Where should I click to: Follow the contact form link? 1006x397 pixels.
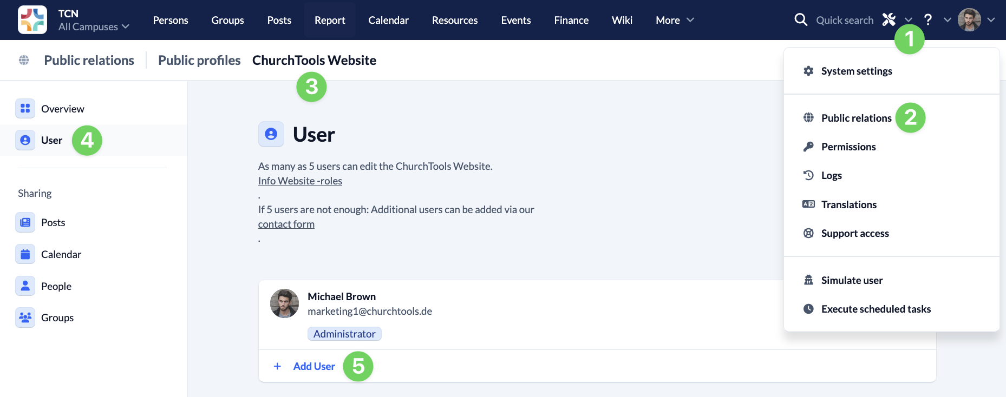[286, 224]
